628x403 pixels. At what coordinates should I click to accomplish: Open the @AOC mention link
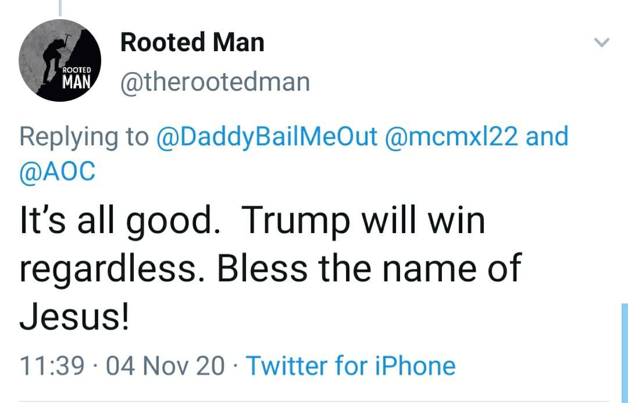[57, 172]
